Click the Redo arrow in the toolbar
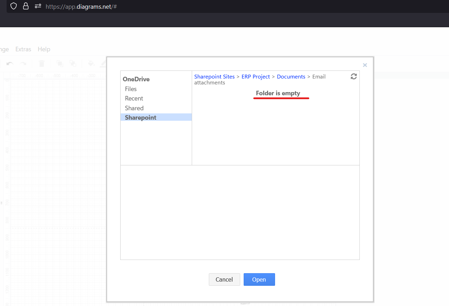Screen dimensions: 449x306 click(24, 64)
